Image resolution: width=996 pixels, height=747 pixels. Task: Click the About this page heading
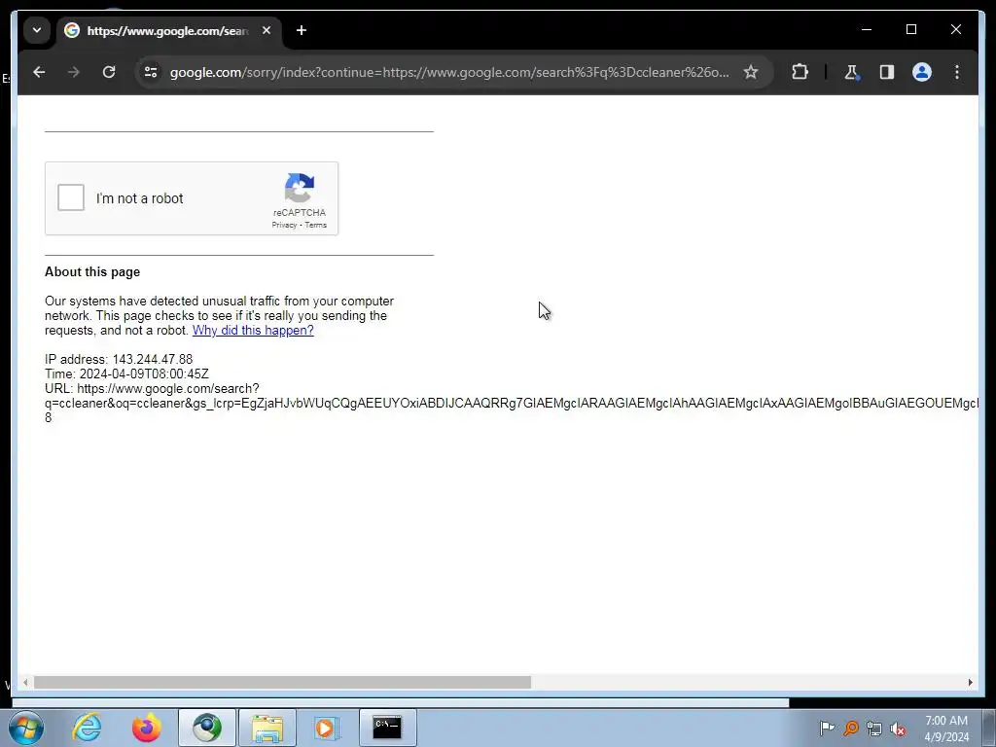92,272
